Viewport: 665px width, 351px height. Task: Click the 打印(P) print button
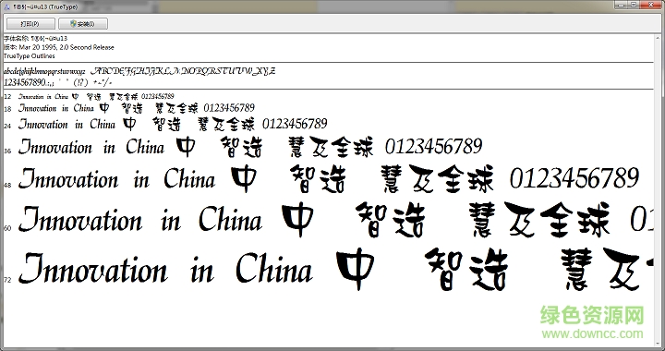[30, 24]
